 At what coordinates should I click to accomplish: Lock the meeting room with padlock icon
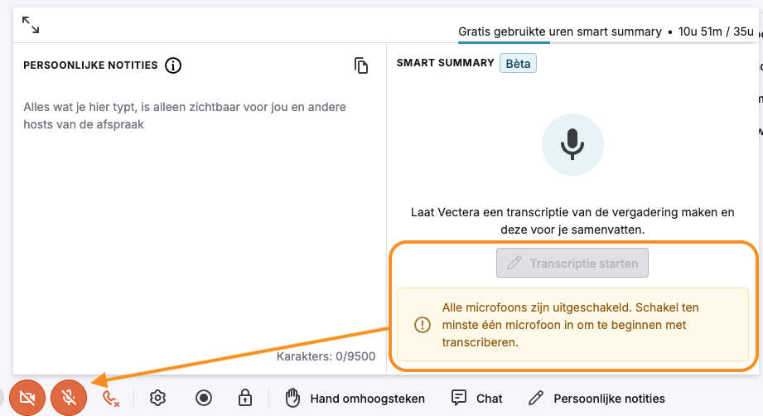pyautogui.click(x=245, y=398)
